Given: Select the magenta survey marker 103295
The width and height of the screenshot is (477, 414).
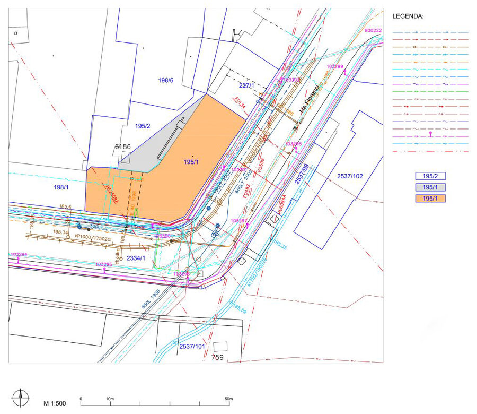Looking at the screenshot, I should click(x=104, y=270).
